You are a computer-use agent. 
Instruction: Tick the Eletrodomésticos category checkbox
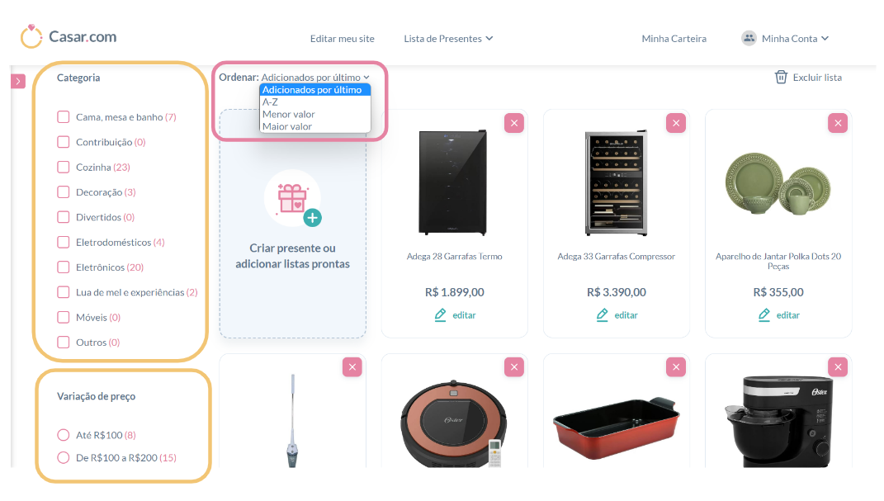(x=63, y=243)
